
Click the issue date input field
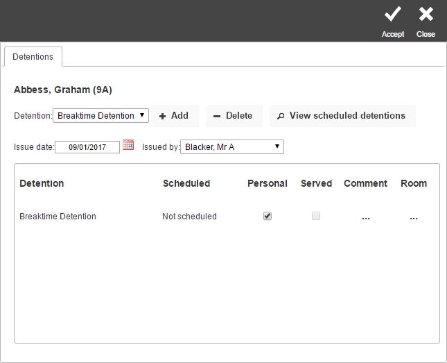point(87,147)
